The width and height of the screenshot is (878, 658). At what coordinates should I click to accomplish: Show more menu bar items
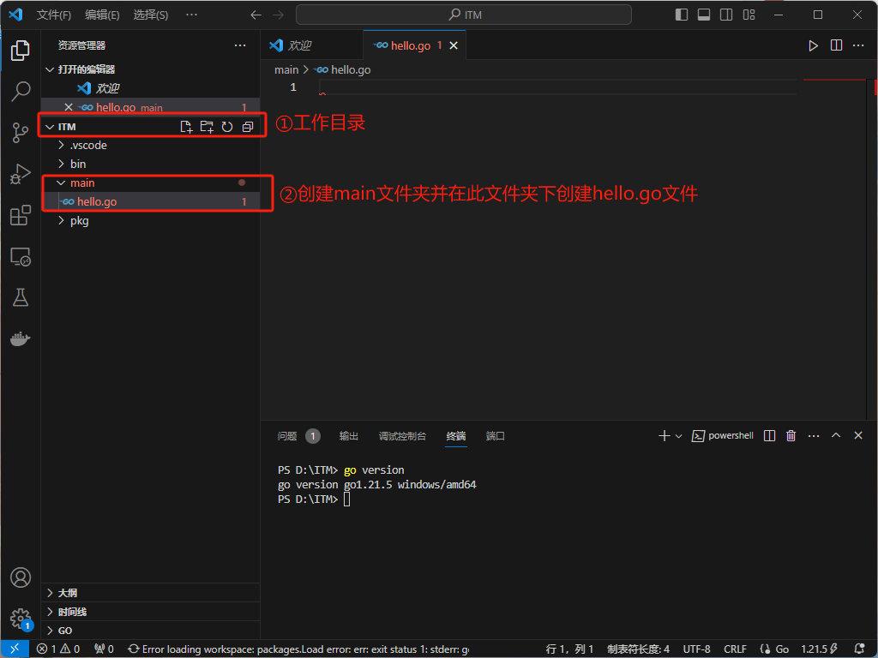coord(191,15)
